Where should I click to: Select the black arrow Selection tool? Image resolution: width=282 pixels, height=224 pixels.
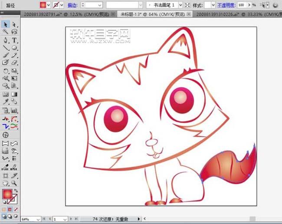[6, 25]
